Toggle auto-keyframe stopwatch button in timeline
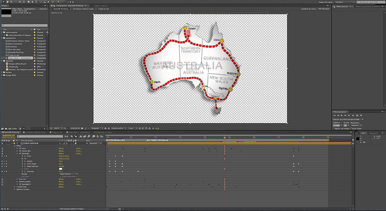 click(97, 136)
